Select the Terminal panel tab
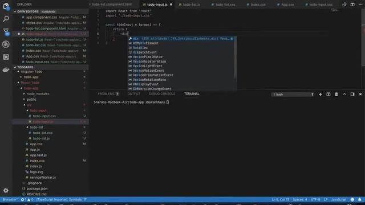The image size is (365, 205). click(x=192, y=94)
